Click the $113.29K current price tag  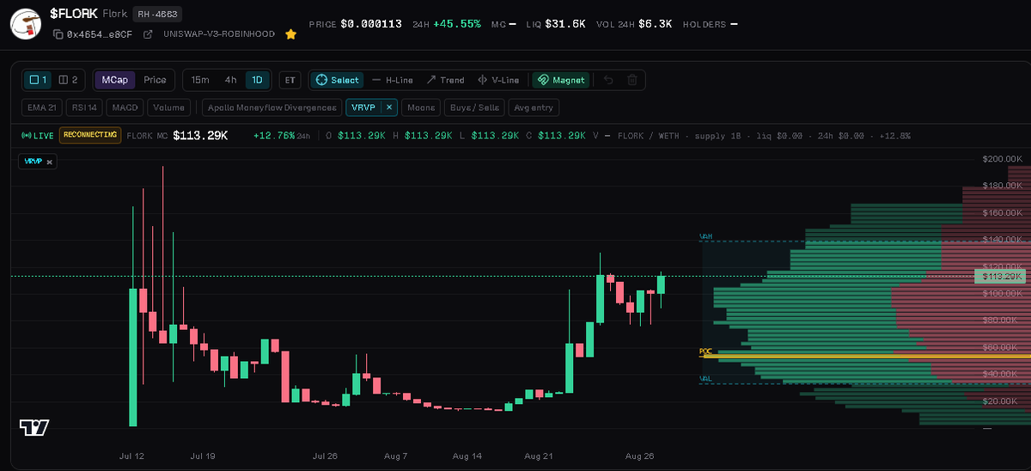coord(1000,277)
